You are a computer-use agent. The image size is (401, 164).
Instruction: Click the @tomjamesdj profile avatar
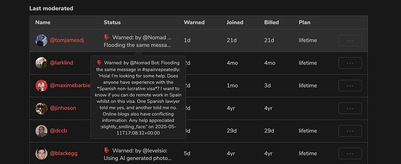pyautogui.click(x=41, y=40)
